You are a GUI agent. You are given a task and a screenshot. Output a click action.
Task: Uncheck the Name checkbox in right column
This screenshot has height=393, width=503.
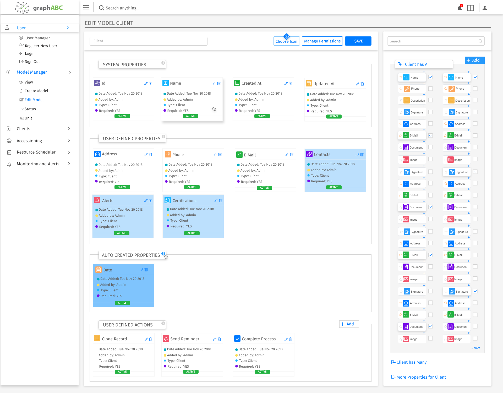pyautogui.click(x=475, y=77)
